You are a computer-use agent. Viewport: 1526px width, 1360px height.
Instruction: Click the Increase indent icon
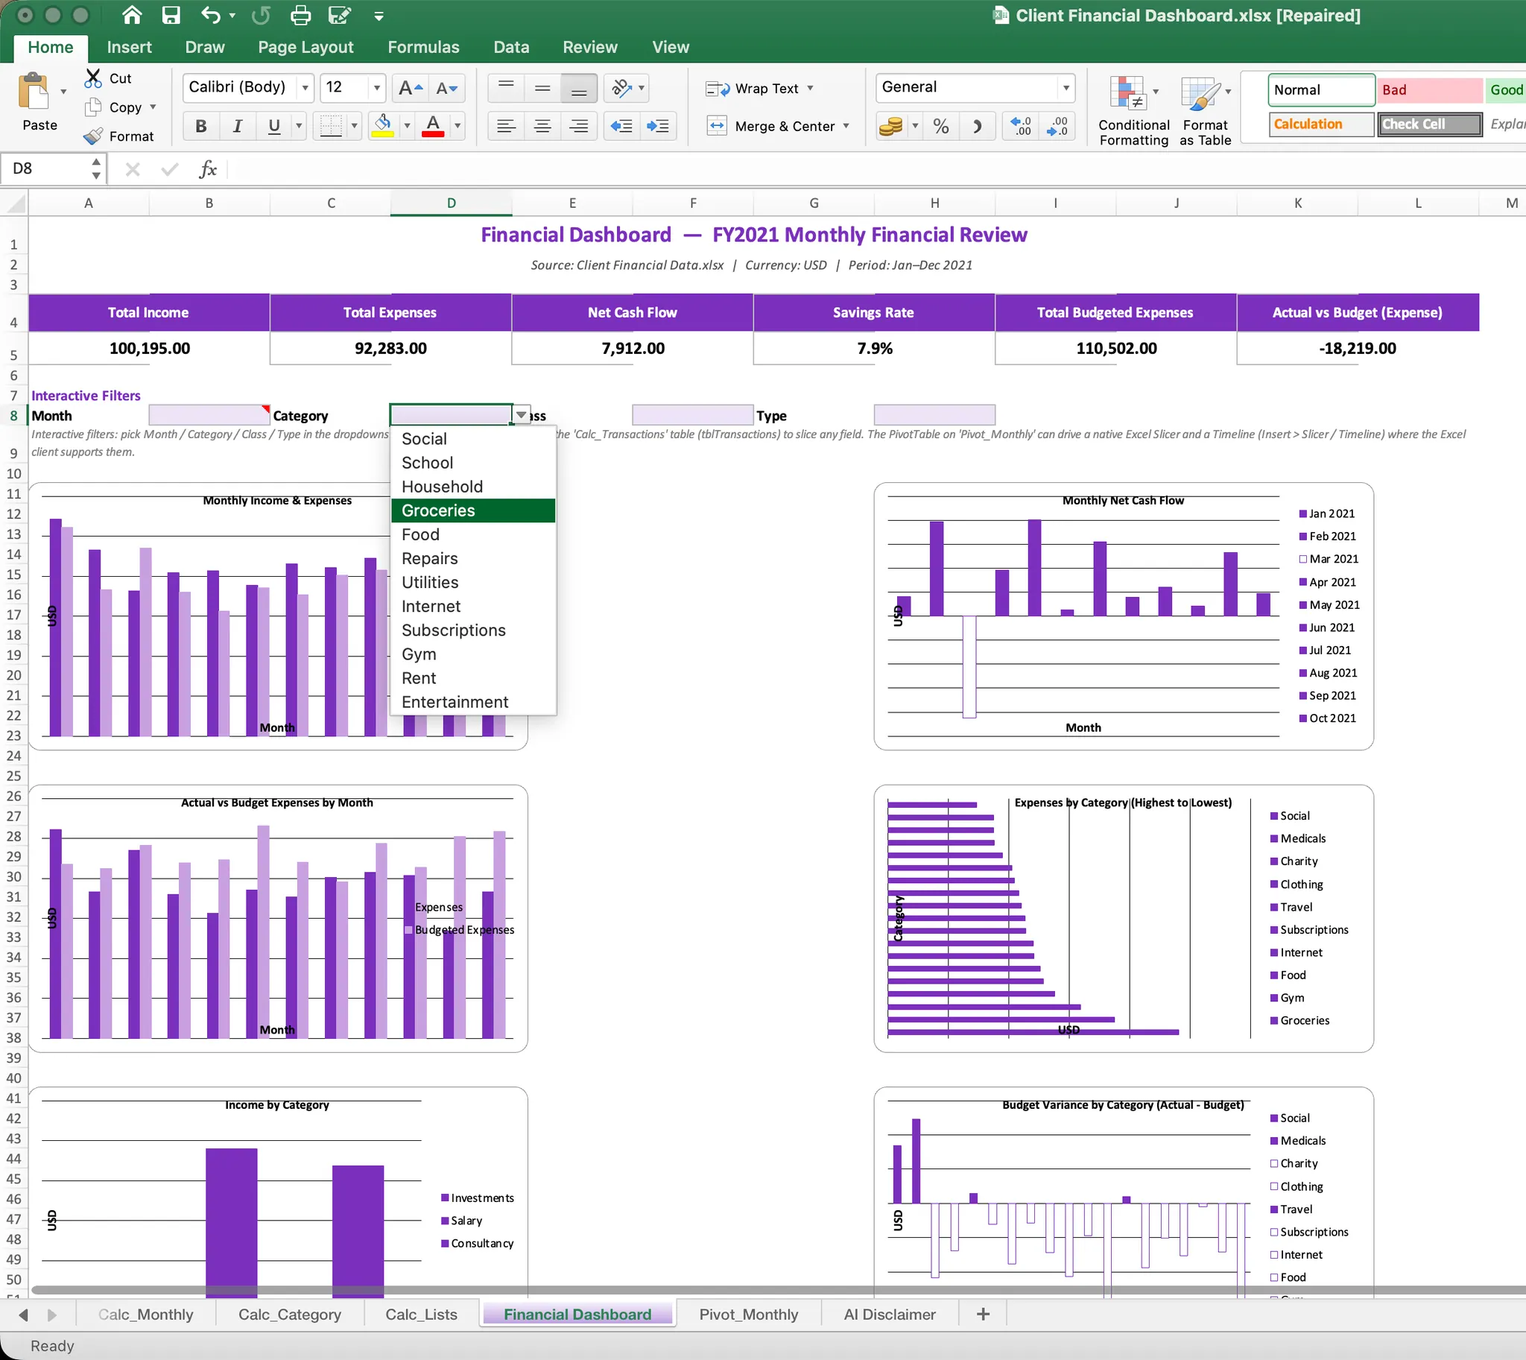point(658,126)
